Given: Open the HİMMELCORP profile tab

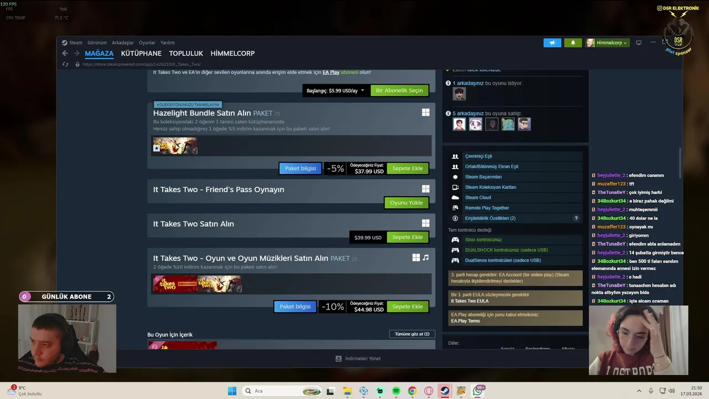Looking at the screenshot, I should click(233, 54).
